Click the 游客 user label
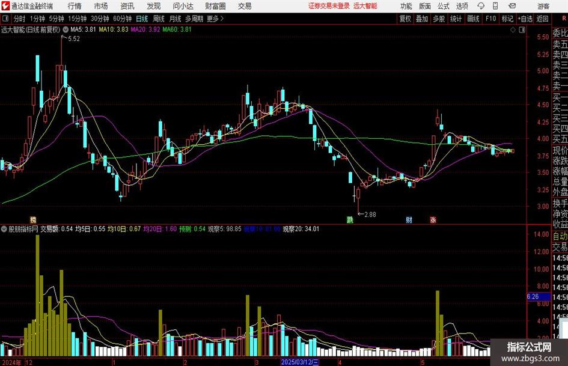 pyautogui.click(x=543, y=6)
